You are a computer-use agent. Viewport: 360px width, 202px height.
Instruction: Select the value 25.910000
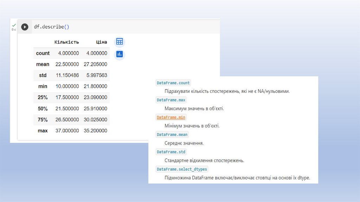pyautogui.click(x=95, y=109)
